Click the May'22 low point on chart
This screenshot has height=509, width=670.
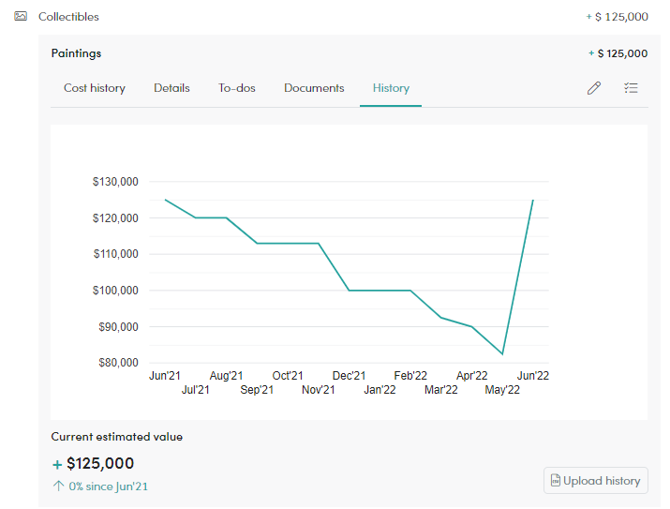(x=502, y=354)
